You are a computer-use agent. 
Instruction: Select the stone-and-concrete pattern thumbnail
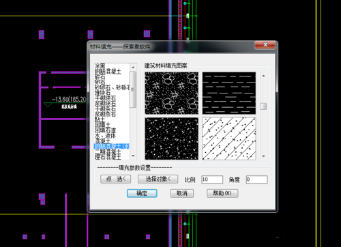172,93
